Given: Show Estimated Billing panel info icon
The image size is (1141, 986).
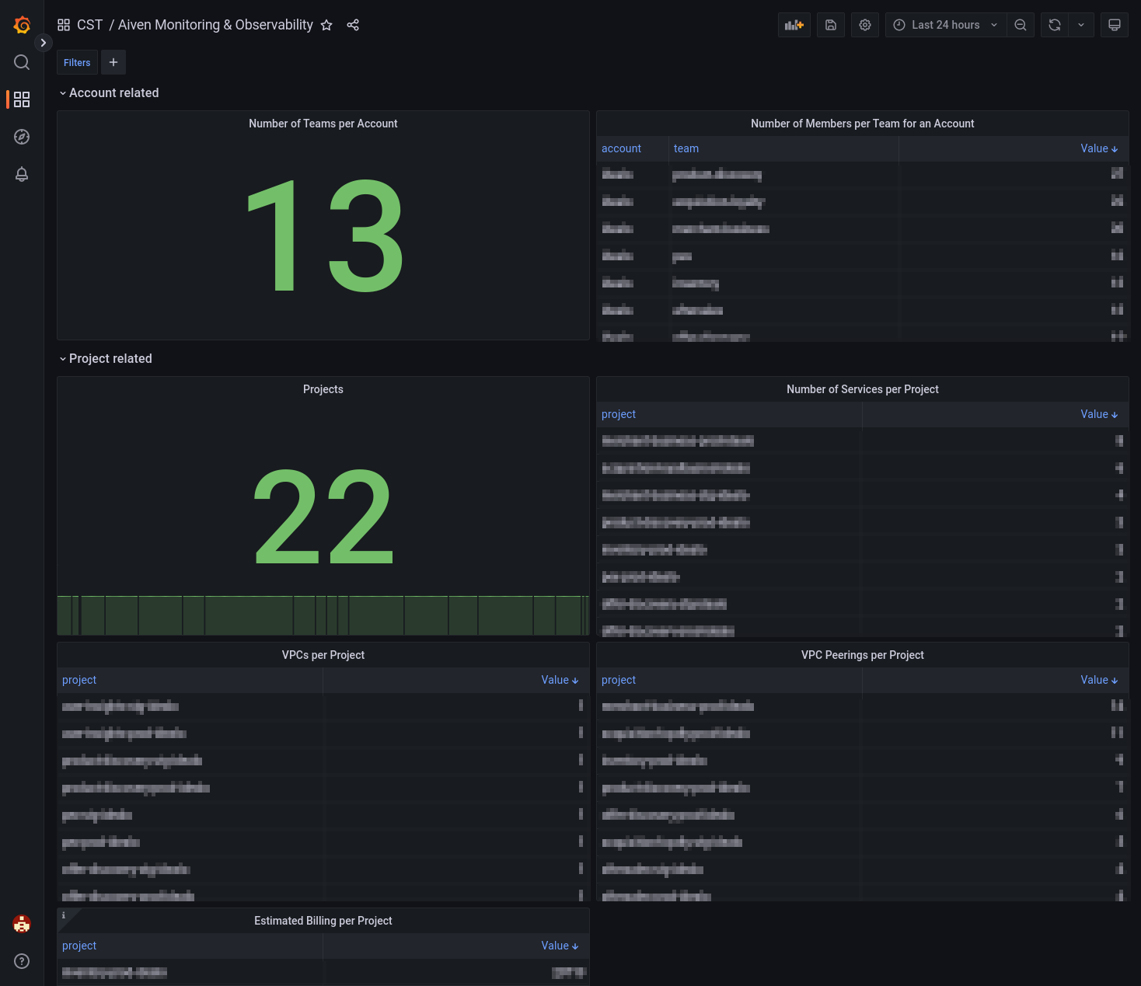Looking at the screenshot, I should point(64,915).
